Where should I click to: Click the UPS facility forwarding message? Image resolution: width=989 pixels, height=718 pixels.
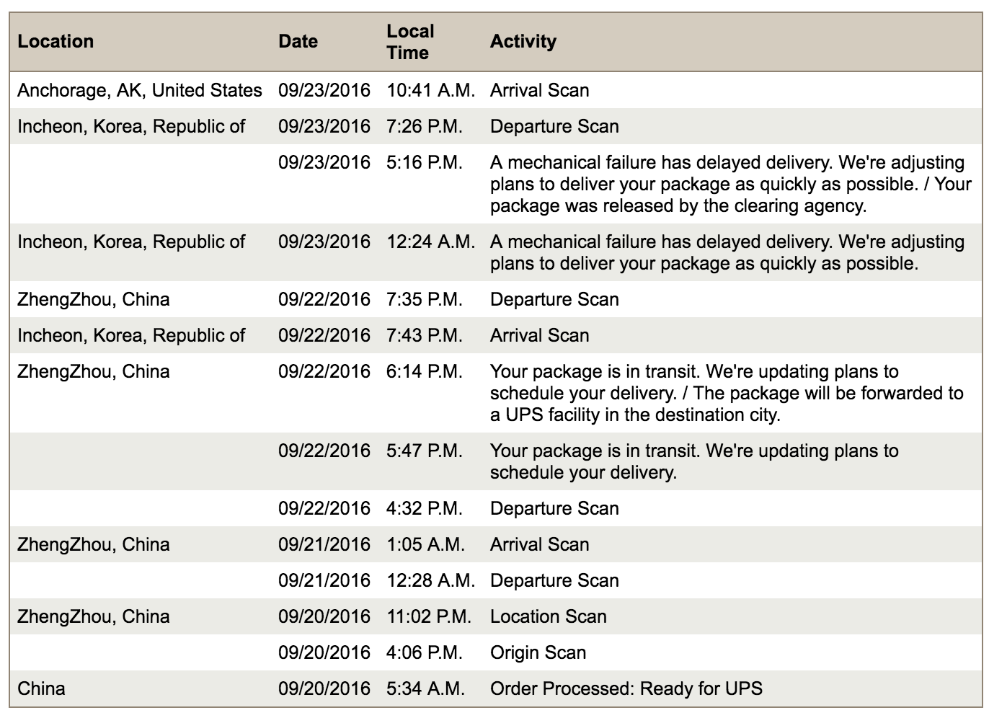coord(726,394)
